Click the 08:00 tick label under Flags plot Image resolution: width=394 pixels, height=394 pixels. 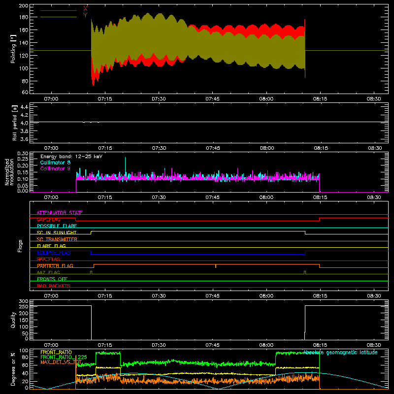click(266, 296)
